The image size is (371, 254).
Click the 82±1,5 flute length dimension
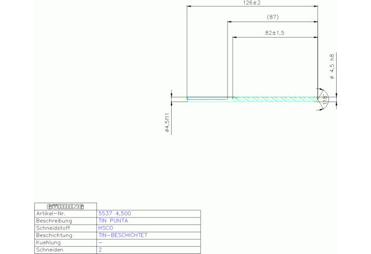[275, 33]
